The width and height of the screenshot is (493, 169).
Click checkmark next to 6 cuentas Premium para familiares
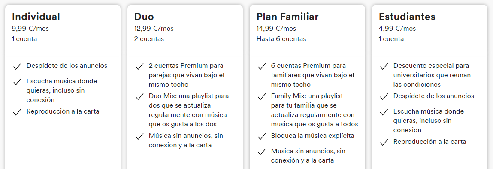click(x=262, y=66)
